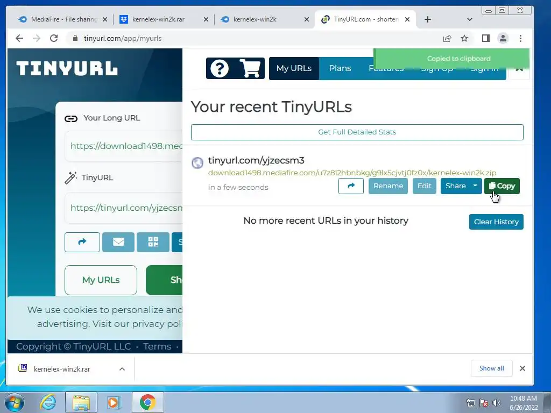This screenshot has width=551, height=413.
Task: Click the My URLs outlined button
Action: pos(101,280)
